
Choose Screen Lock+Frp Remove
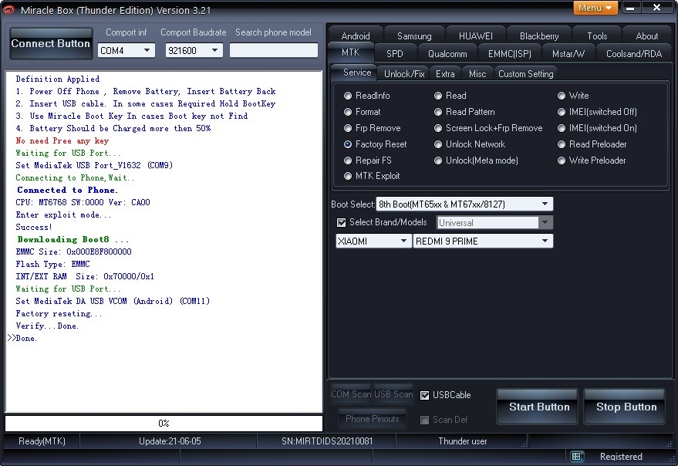click(x=488, y=128)
